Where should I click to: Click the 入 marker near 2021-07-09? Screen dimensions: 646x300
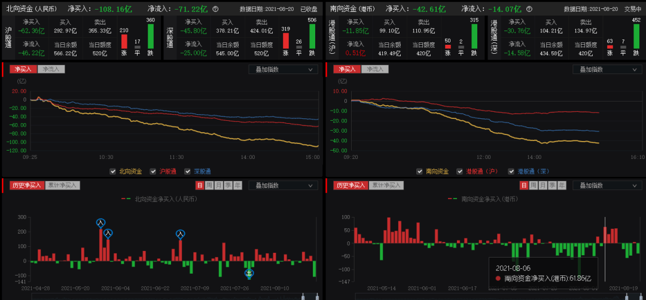[x=181, y=234]
